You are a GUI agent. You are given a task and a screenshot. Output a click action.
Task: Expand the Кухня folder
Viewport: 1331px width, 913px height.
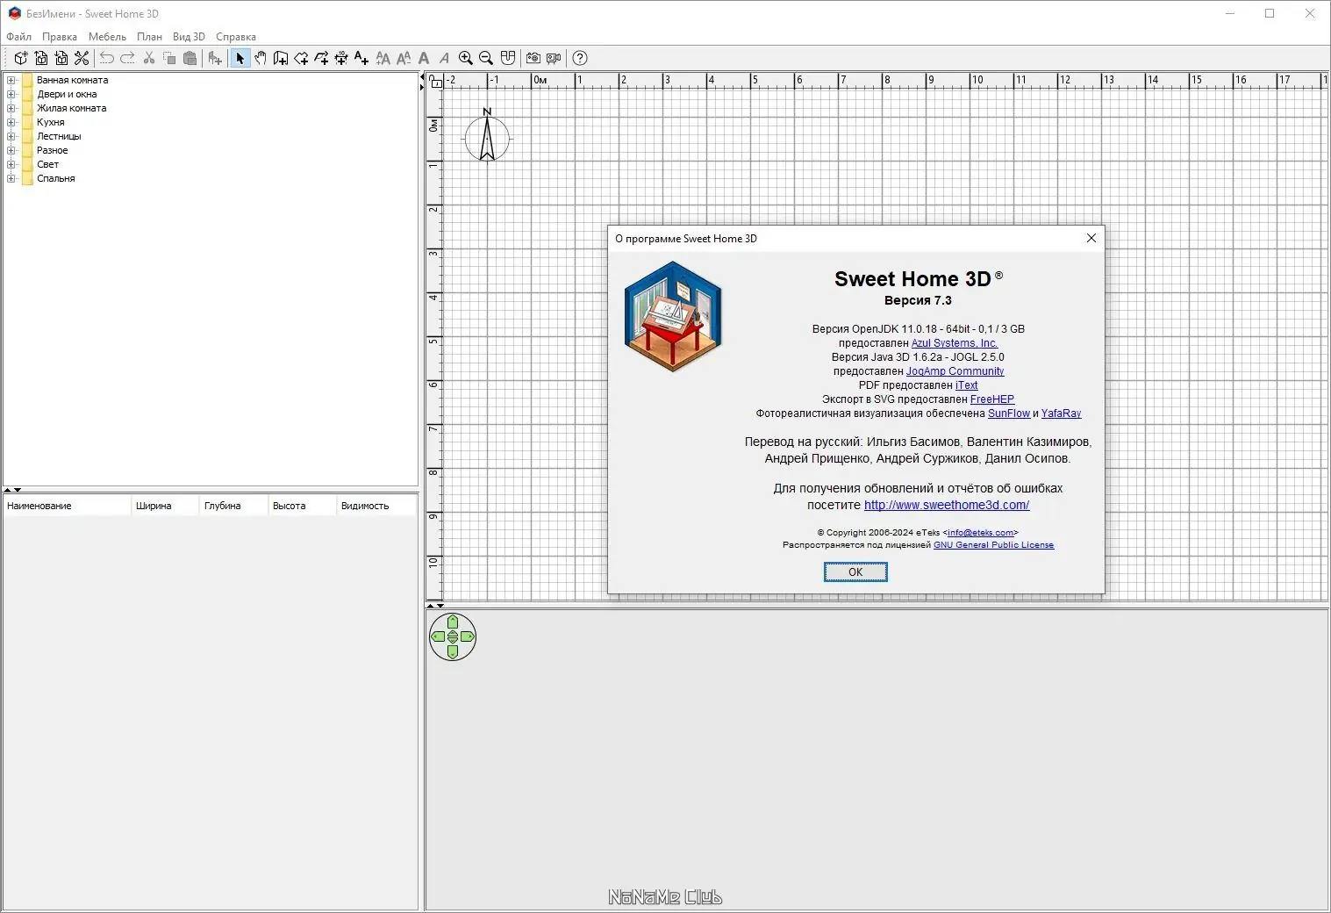(x=11, y=122)
